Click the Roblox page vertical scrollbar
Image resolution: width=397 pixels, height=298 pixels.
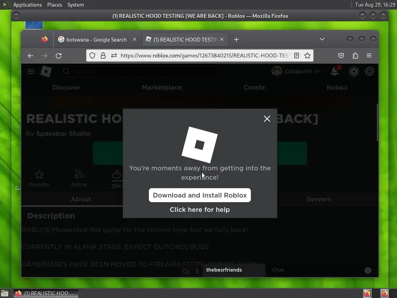377,122
